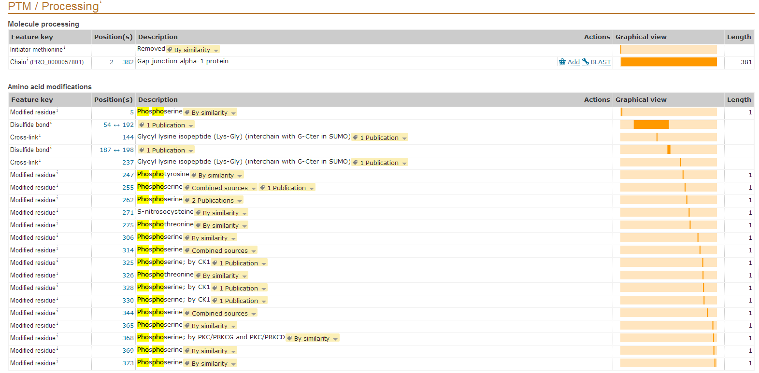The image size is (759, 373).
Task: Click graphical view bar for position 373
Action: click(669, 363)
